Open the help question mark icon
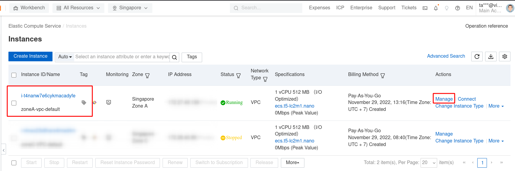Screen dimensions: 515x171 pos(457,8)
